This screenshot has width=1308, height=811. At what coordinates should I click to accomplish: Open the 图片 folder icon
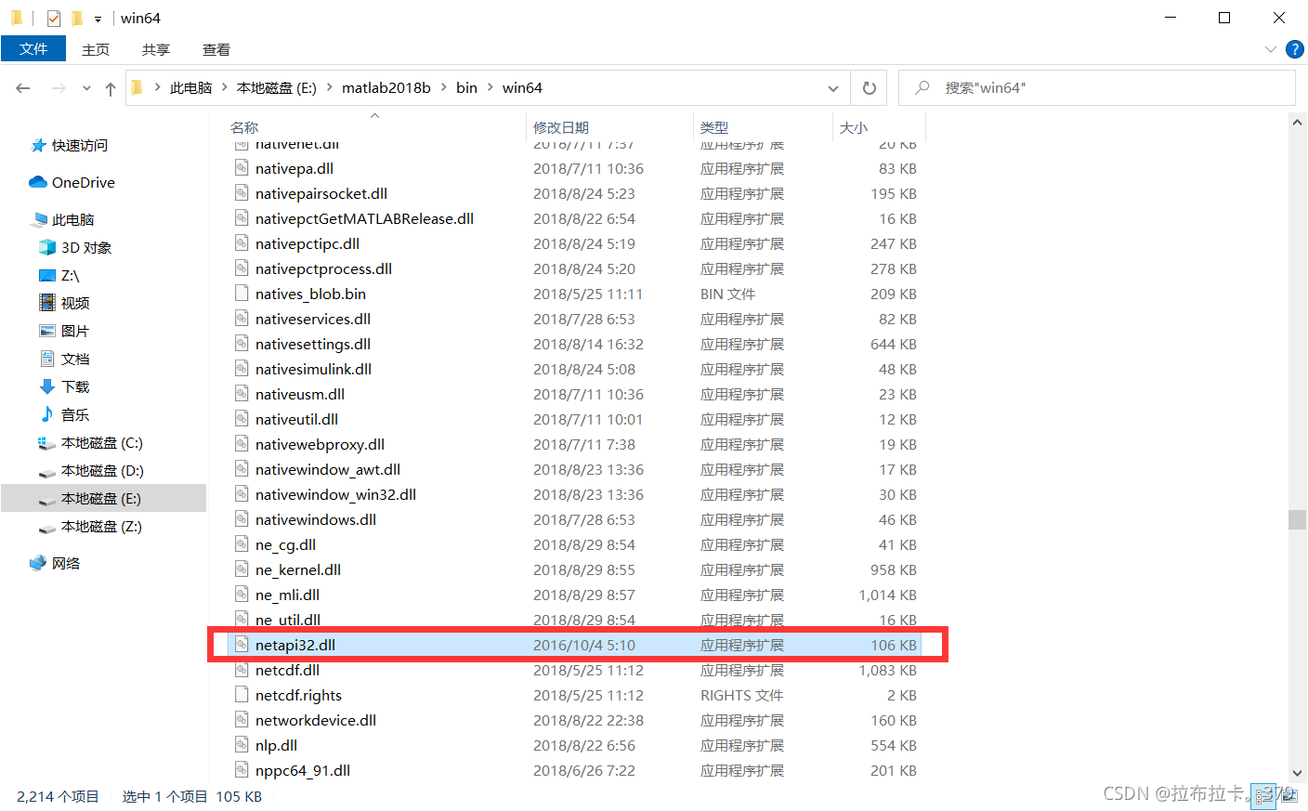point(47,331)
